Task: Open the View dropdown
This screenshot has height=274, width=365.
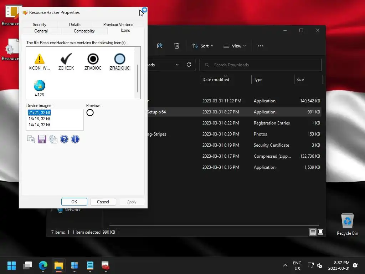Action: point(235,46)
